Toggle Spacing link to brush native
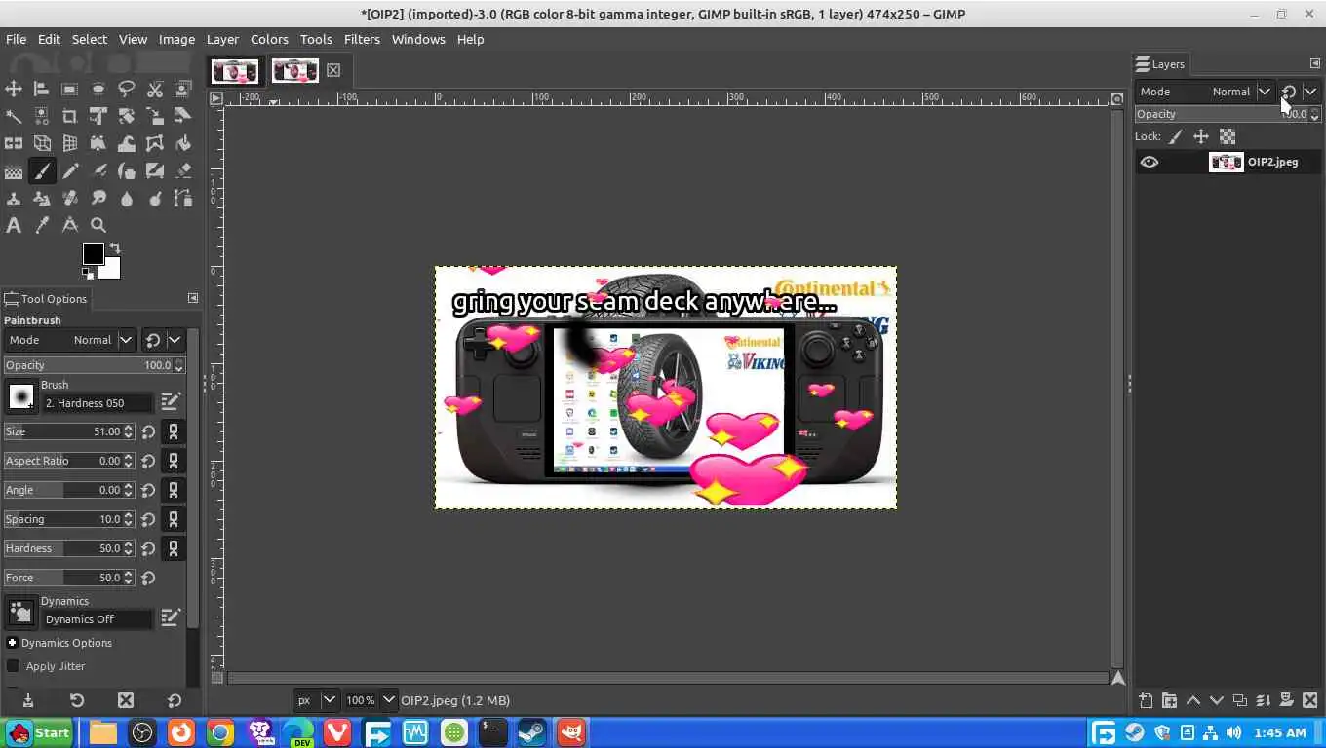This screenshot has height=748, width=1326. pos(174,519)
